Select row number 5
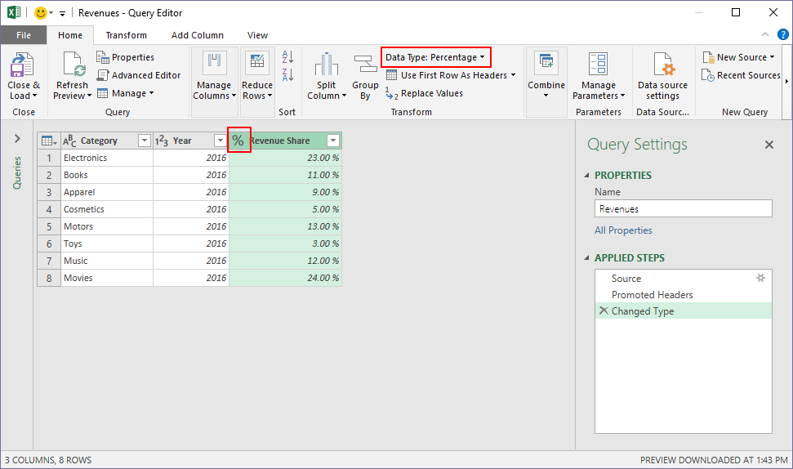 coord(49,226)
